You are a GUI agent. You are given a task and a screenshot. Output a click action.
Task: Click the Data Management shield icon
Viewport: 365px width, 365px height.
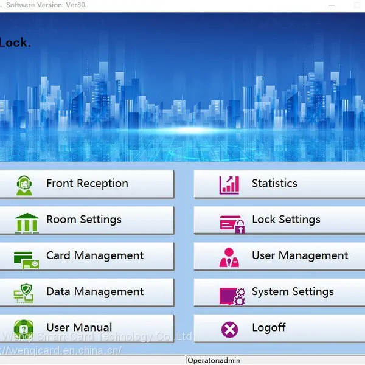click(24, 293)
